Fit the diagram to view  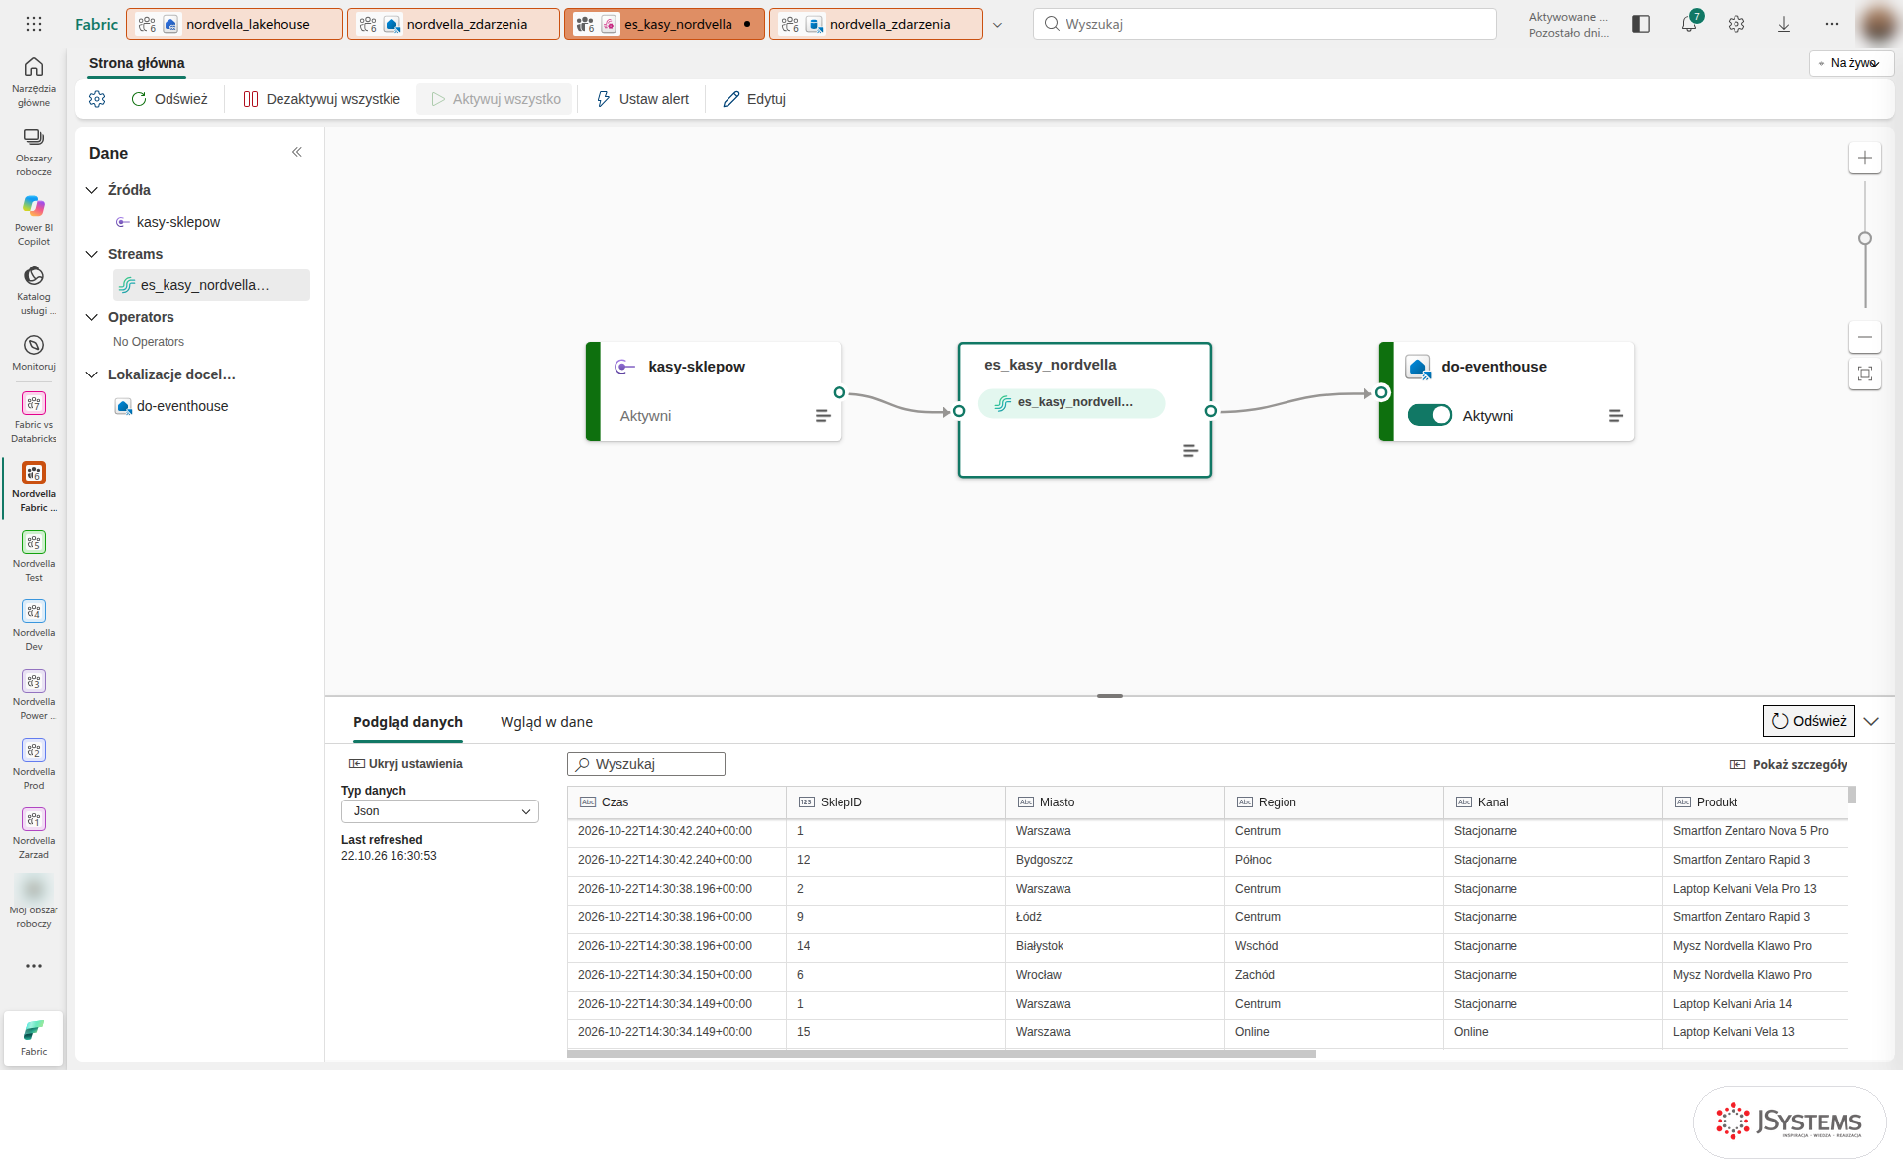pyautogui.click(x=1865, y=374)
